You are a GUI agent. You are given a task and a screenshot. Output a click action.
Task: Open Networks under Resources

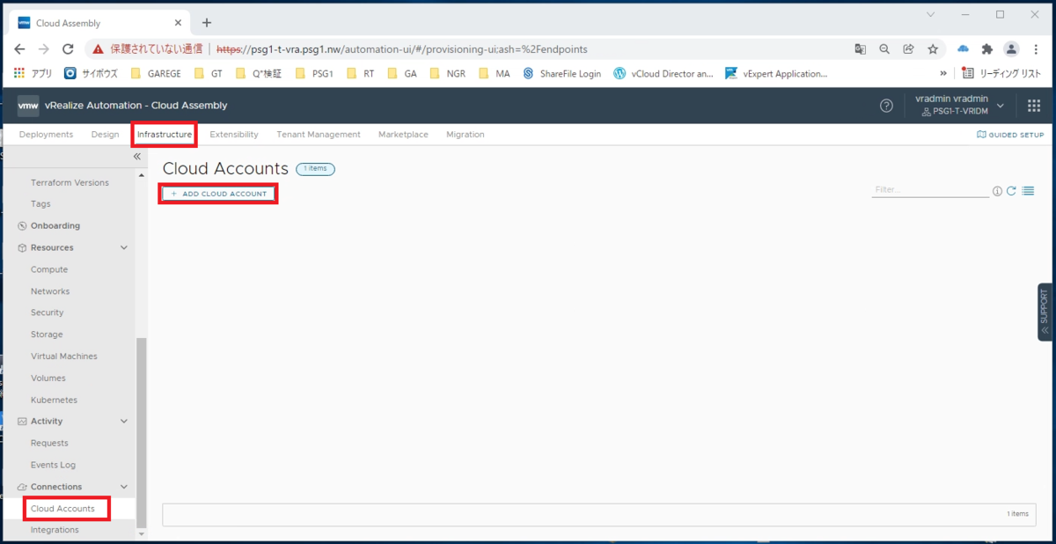[x=50, y=291]
